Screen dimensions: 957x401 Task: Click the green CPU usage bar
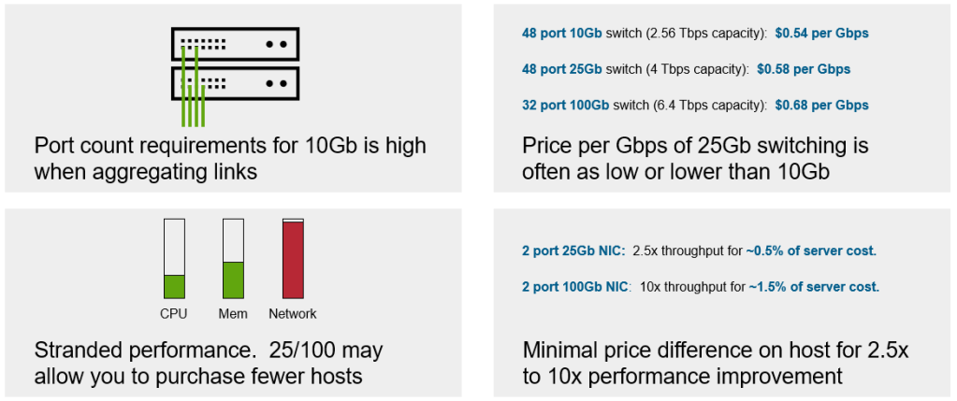[x=174, y=287]
